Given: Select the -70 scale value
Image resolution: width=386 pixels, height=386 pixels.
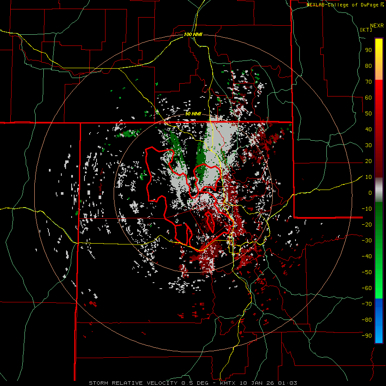Looking at the screenshot, I should tap(367, 304).
